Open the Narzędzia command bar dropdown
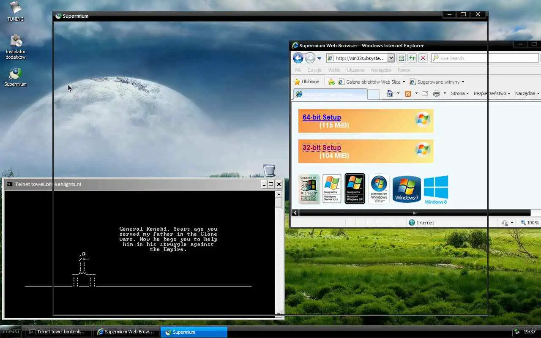Image resolution: width=541 pixels, height=338 pixels. 527,93
